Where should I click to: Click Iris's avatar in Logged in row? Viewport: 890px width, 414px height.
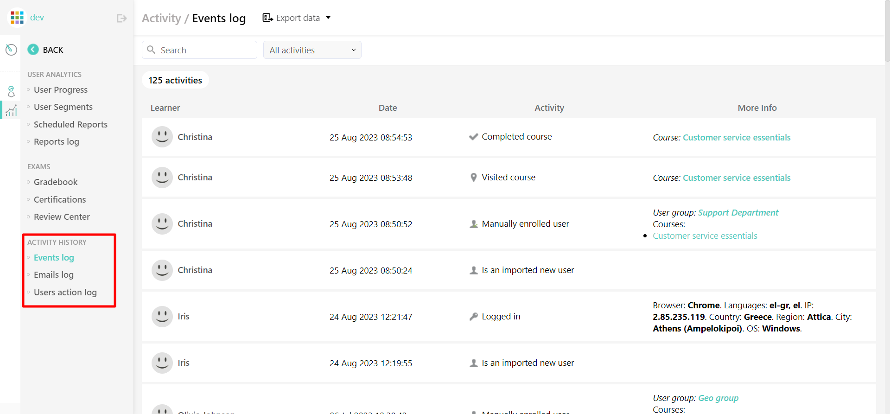[x=162, y=316]
